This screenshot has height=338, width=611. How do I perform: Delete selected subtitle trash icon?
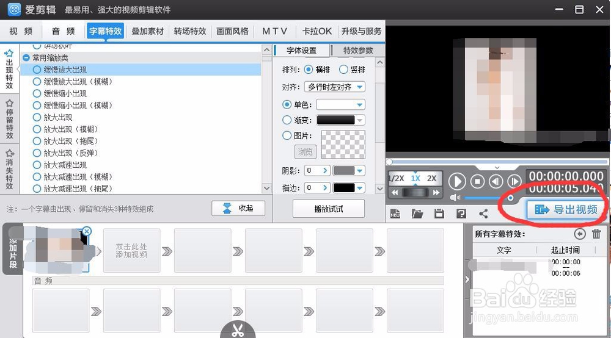(x=596, y=234)
